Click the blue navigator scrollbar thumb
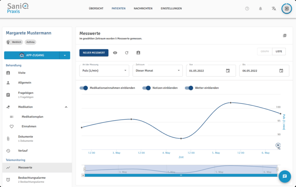Image resolution: width=296 pixels, height=187 pixels. pos(181,175)
